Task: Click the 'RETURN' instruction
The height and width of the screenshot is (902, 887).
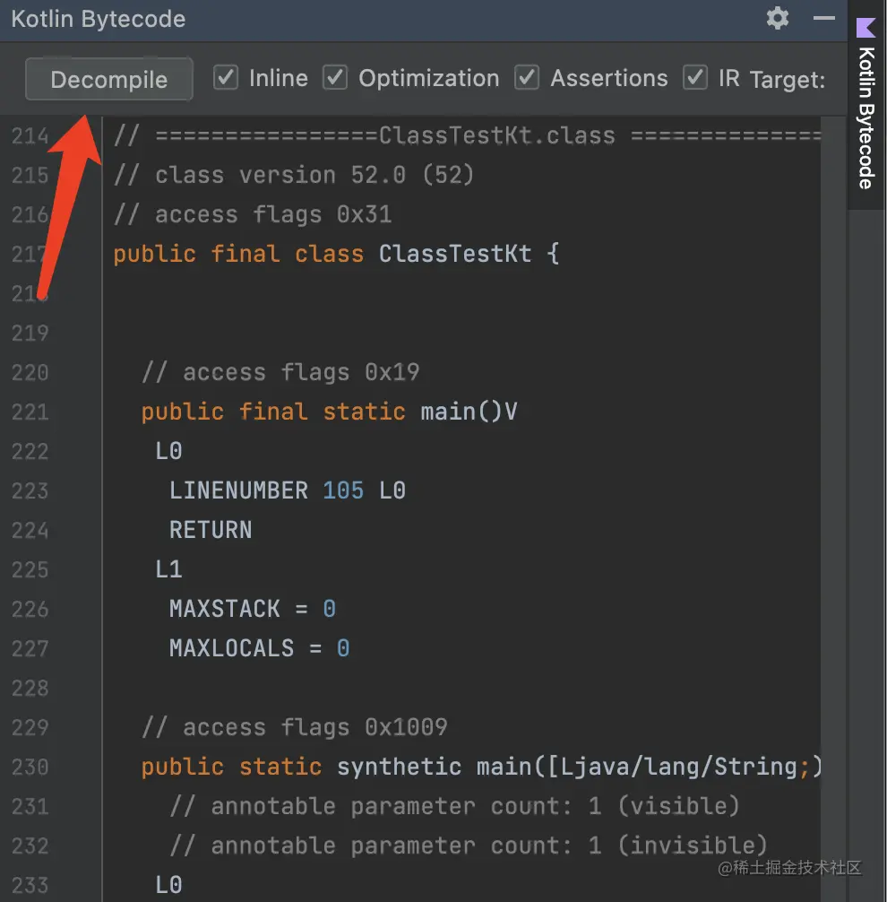Action: (x=211, y=530)
